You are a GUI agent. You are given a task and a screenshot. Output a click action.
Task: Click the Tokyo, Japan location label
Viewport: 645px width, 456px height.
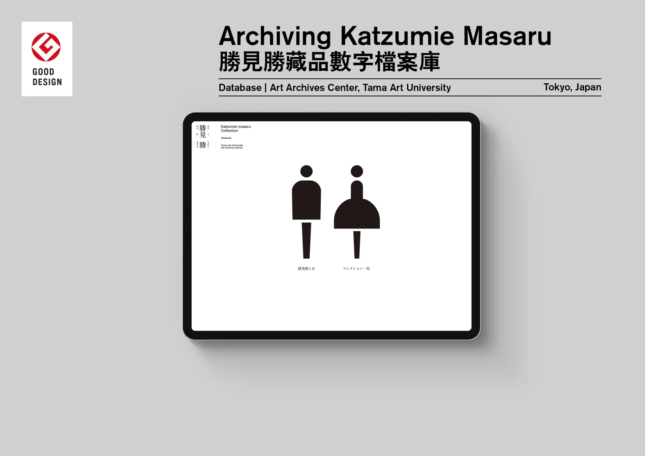tap(572, 87)
